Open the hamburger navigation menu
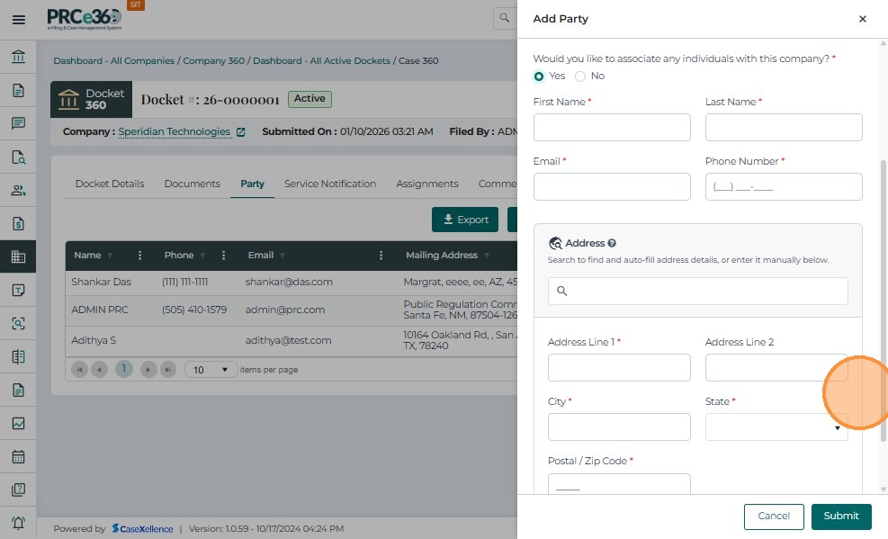The height and width of the screenshot is (539, 888). coord(18,19)
